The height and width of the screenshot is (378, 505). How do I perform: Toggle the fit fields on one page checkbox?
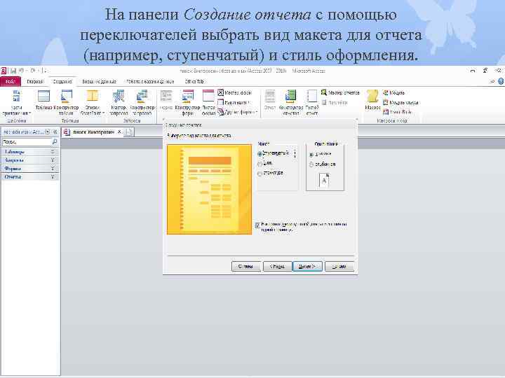(257, 225)
